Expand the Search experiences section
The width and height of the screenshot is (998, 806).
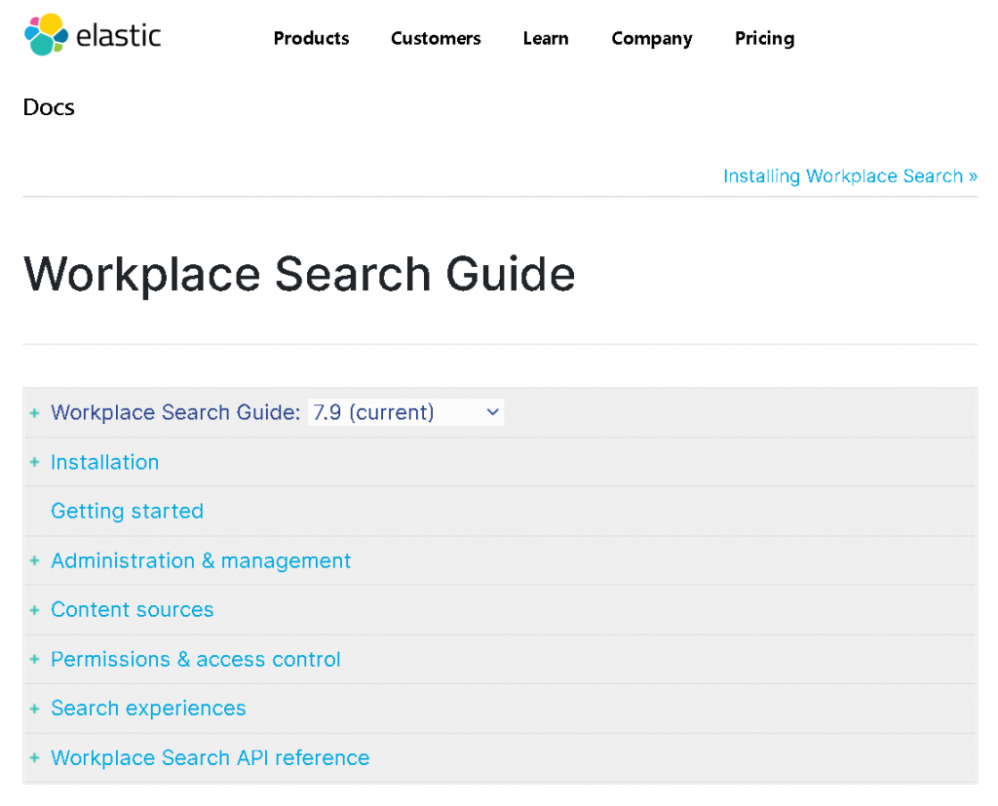click(x=34, y=709)
